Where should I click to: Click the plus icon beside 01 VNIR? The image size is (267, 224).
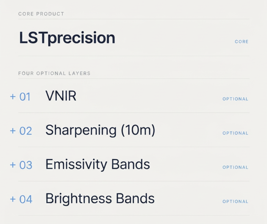click(13, 97)
